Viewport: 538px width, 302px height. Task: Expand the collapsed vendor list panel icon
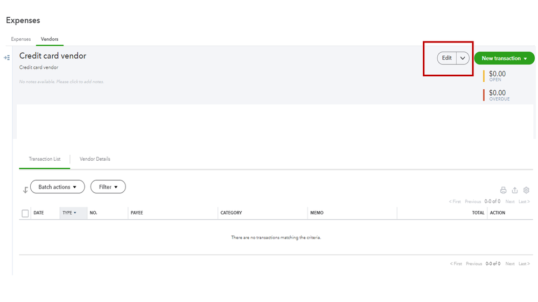coord(6,57)
